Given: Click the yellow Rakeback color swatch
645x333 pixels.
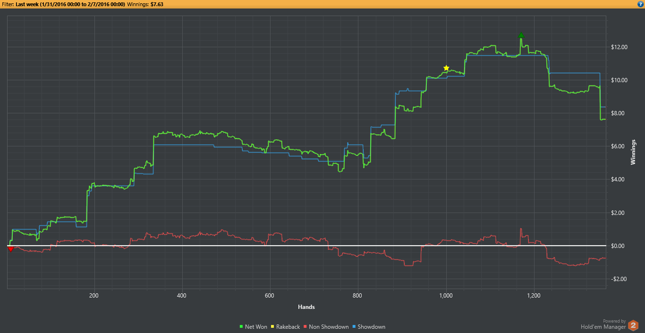Looking at the screenshot, I should [x=273, y=327].
